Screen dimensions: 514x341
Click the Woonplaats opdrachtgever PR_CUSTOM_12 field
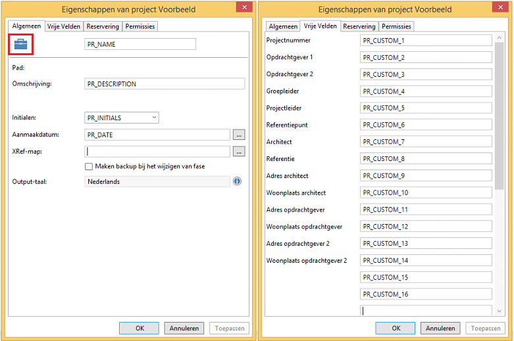pos(426,227)
